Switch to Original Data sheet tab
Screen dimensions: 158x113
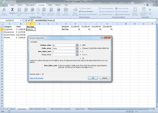[x=80, y=109]
